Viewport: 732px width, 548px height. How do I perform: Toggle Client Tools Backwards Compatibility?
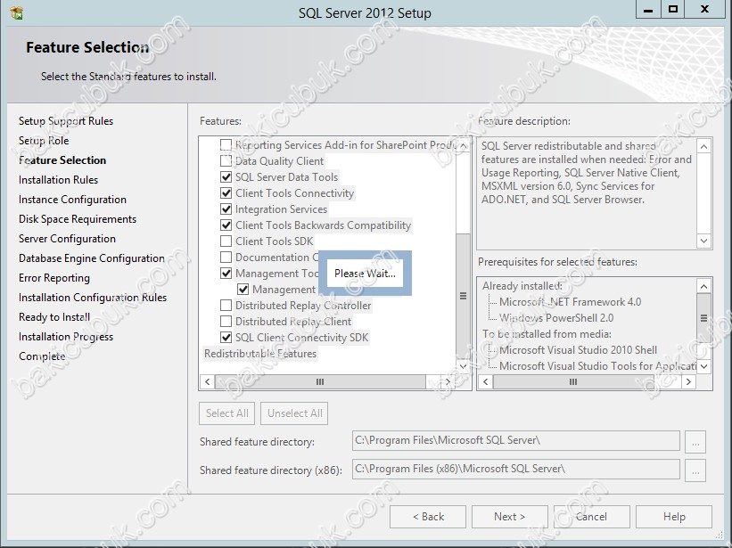(x=226, y=225)
